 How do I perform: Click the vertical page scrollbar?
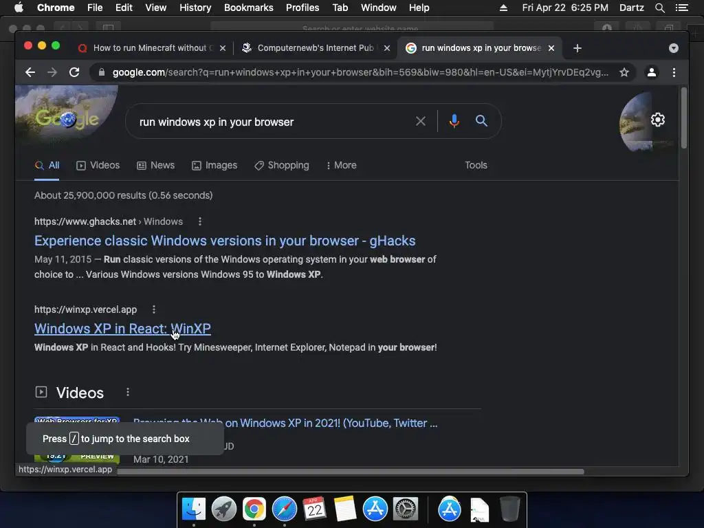click(684, 118)
